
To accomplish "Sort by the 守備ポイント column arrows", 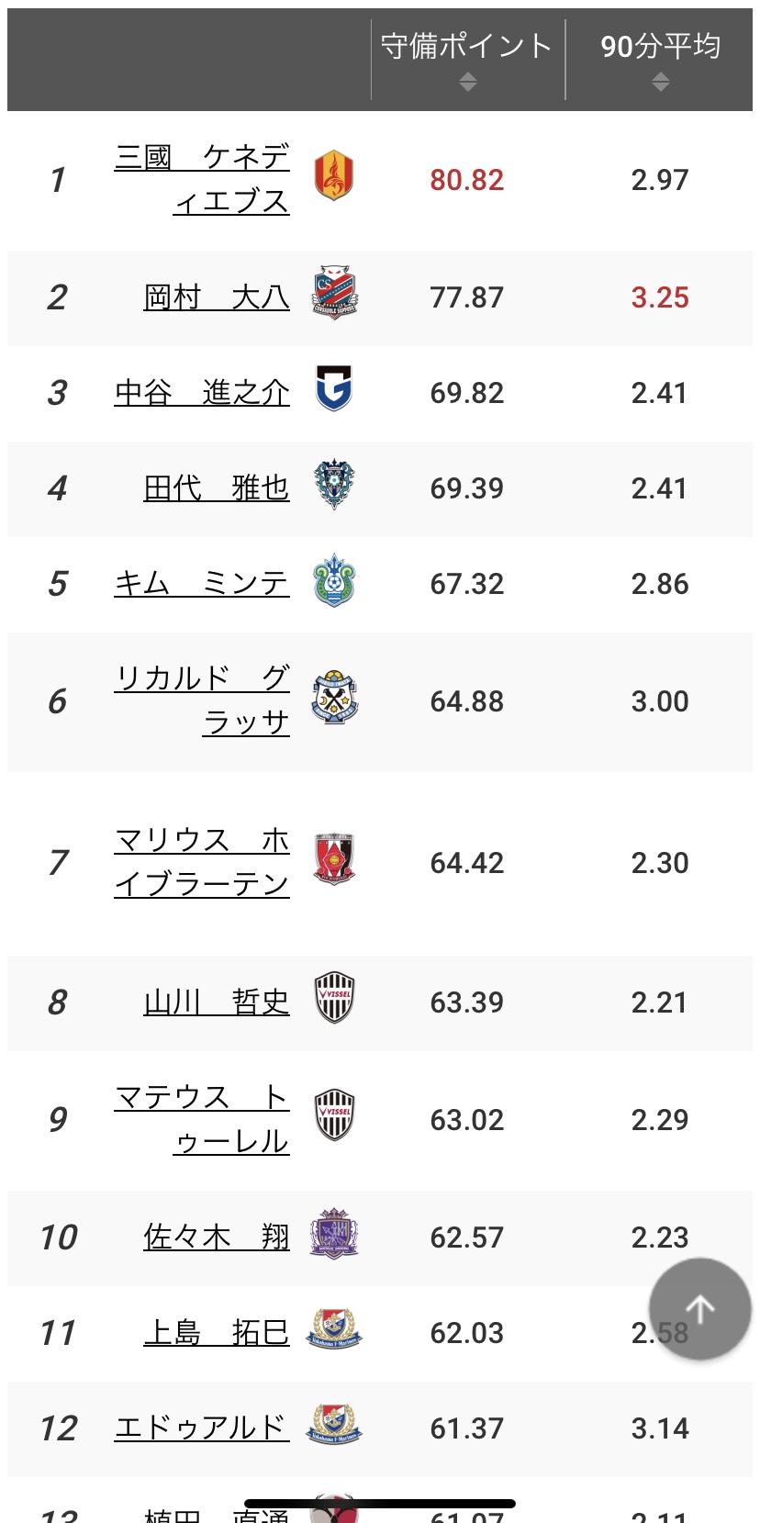I will click(x=468, y=83).
